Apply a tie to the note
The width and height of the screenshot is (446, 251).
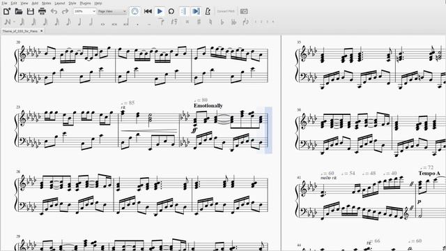pos(161,22)
